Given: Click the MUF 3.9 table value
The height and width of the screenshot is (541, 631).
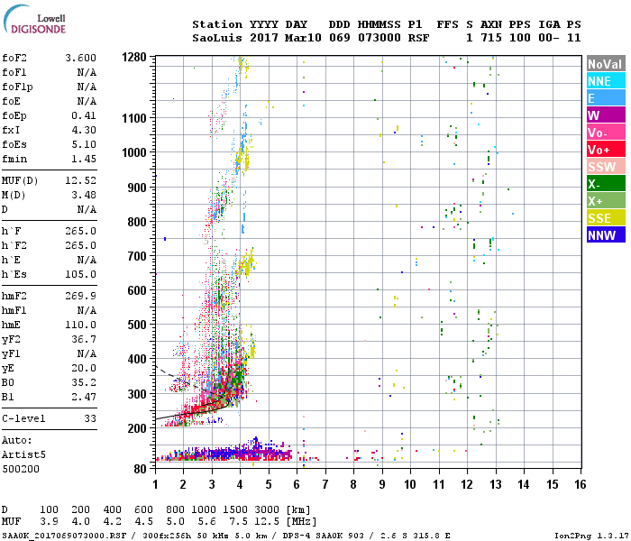Looking at the screenshot, I should (49, 522).
